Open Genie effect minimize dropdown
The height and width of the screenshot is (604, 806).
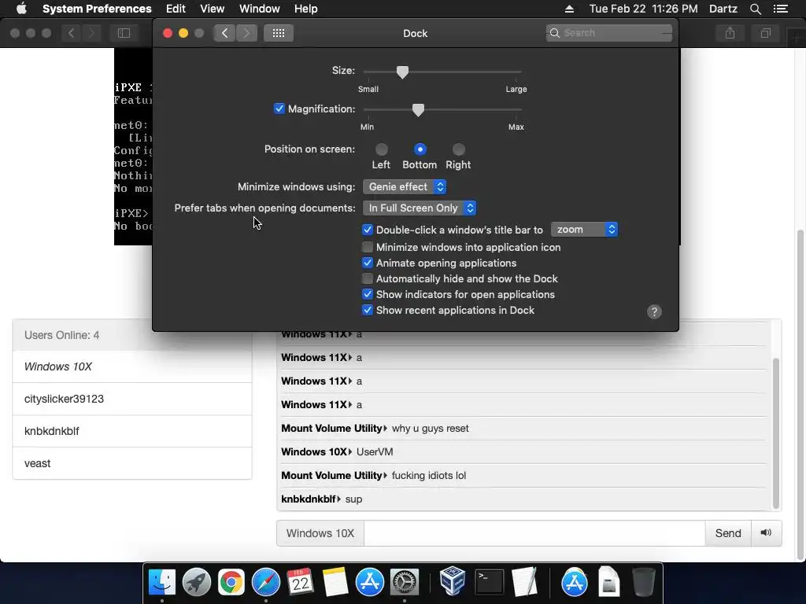(405, 187)
